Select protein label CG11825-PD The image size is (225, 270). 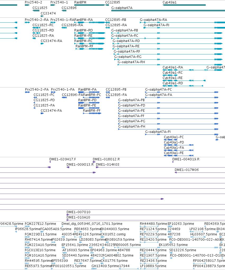44,100
